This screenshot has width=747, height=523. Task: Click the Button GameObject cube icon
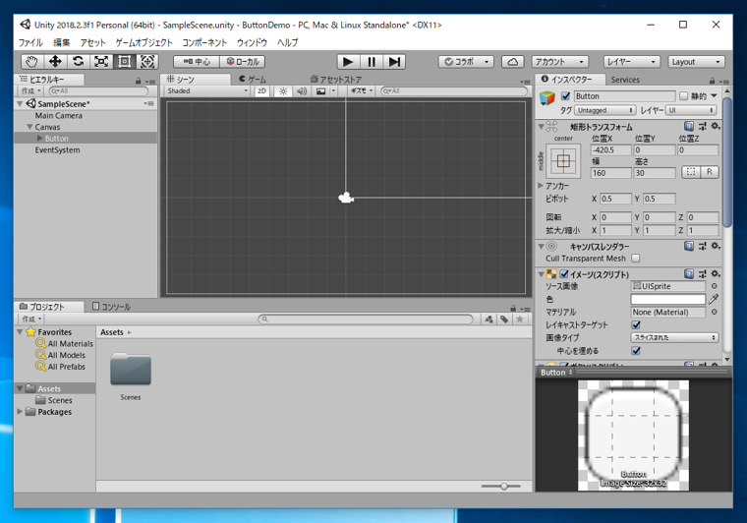pyautogui.click(x=547, y=98)
